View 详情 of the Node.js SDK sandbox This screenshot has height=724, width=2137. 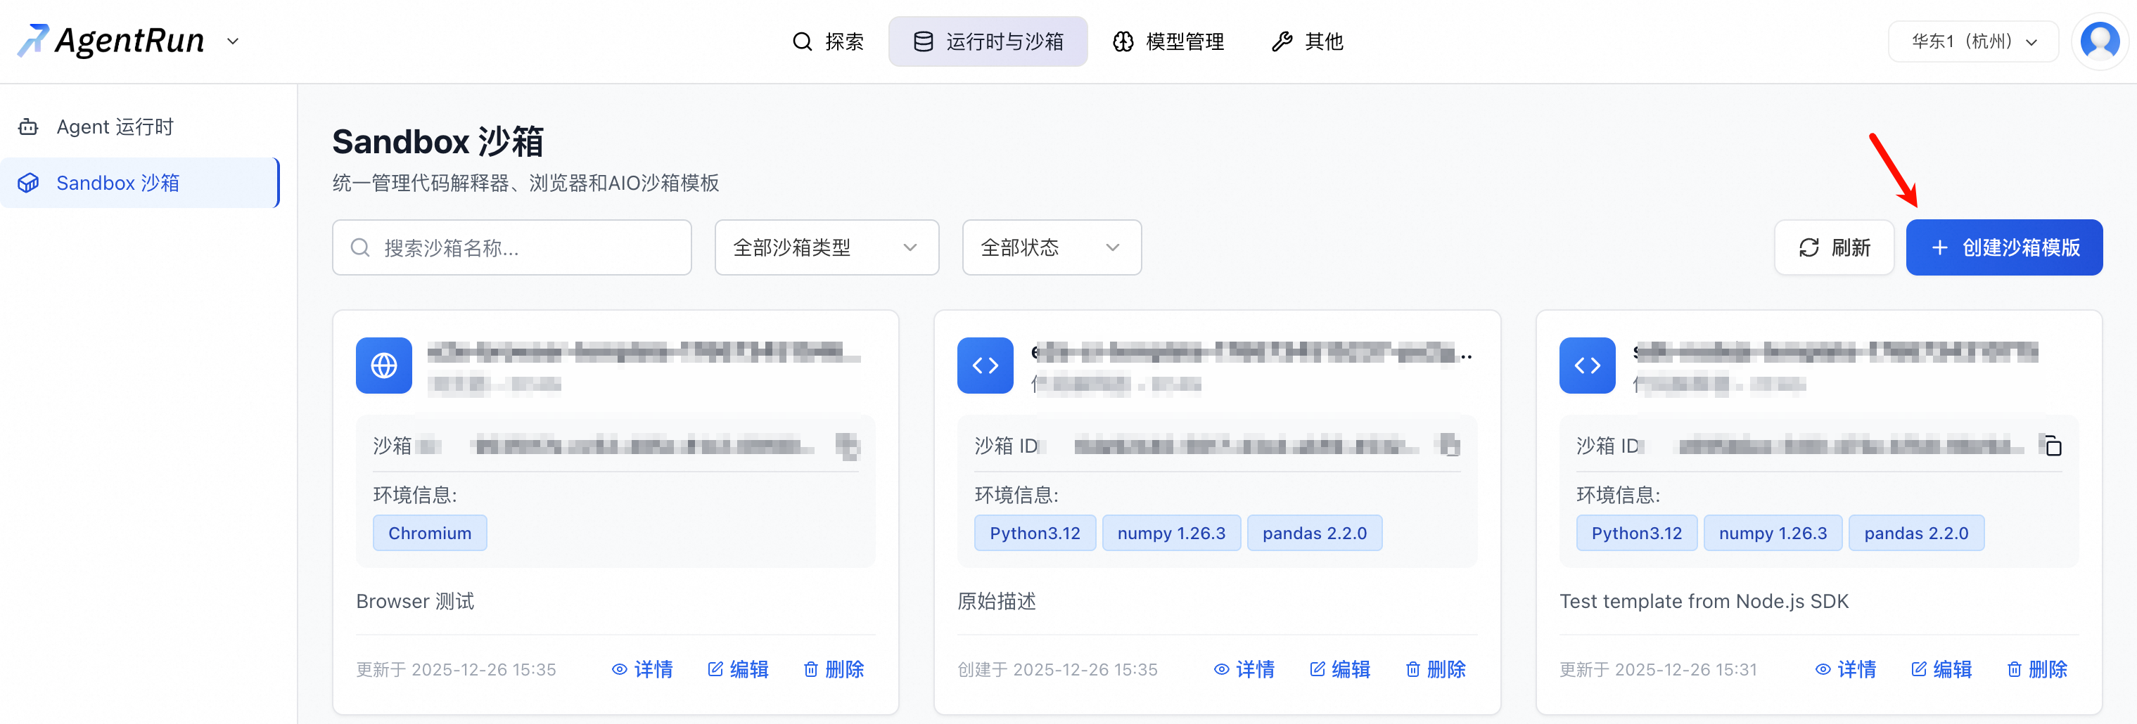1845,669
